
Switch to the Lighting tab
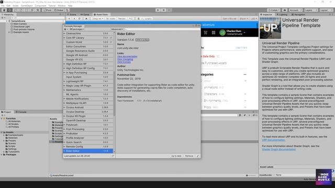click(282, 15)
